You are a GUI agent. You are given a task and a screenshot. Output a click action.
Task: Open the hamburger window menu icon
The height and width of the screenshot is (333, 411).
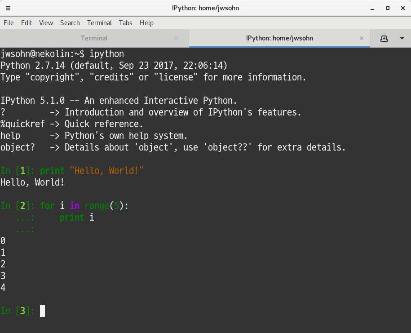tap(8, 8)
